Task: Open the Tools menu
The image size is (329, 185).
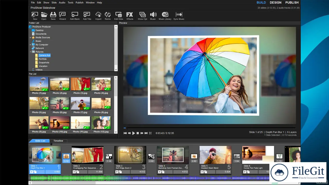Action: 70,3
